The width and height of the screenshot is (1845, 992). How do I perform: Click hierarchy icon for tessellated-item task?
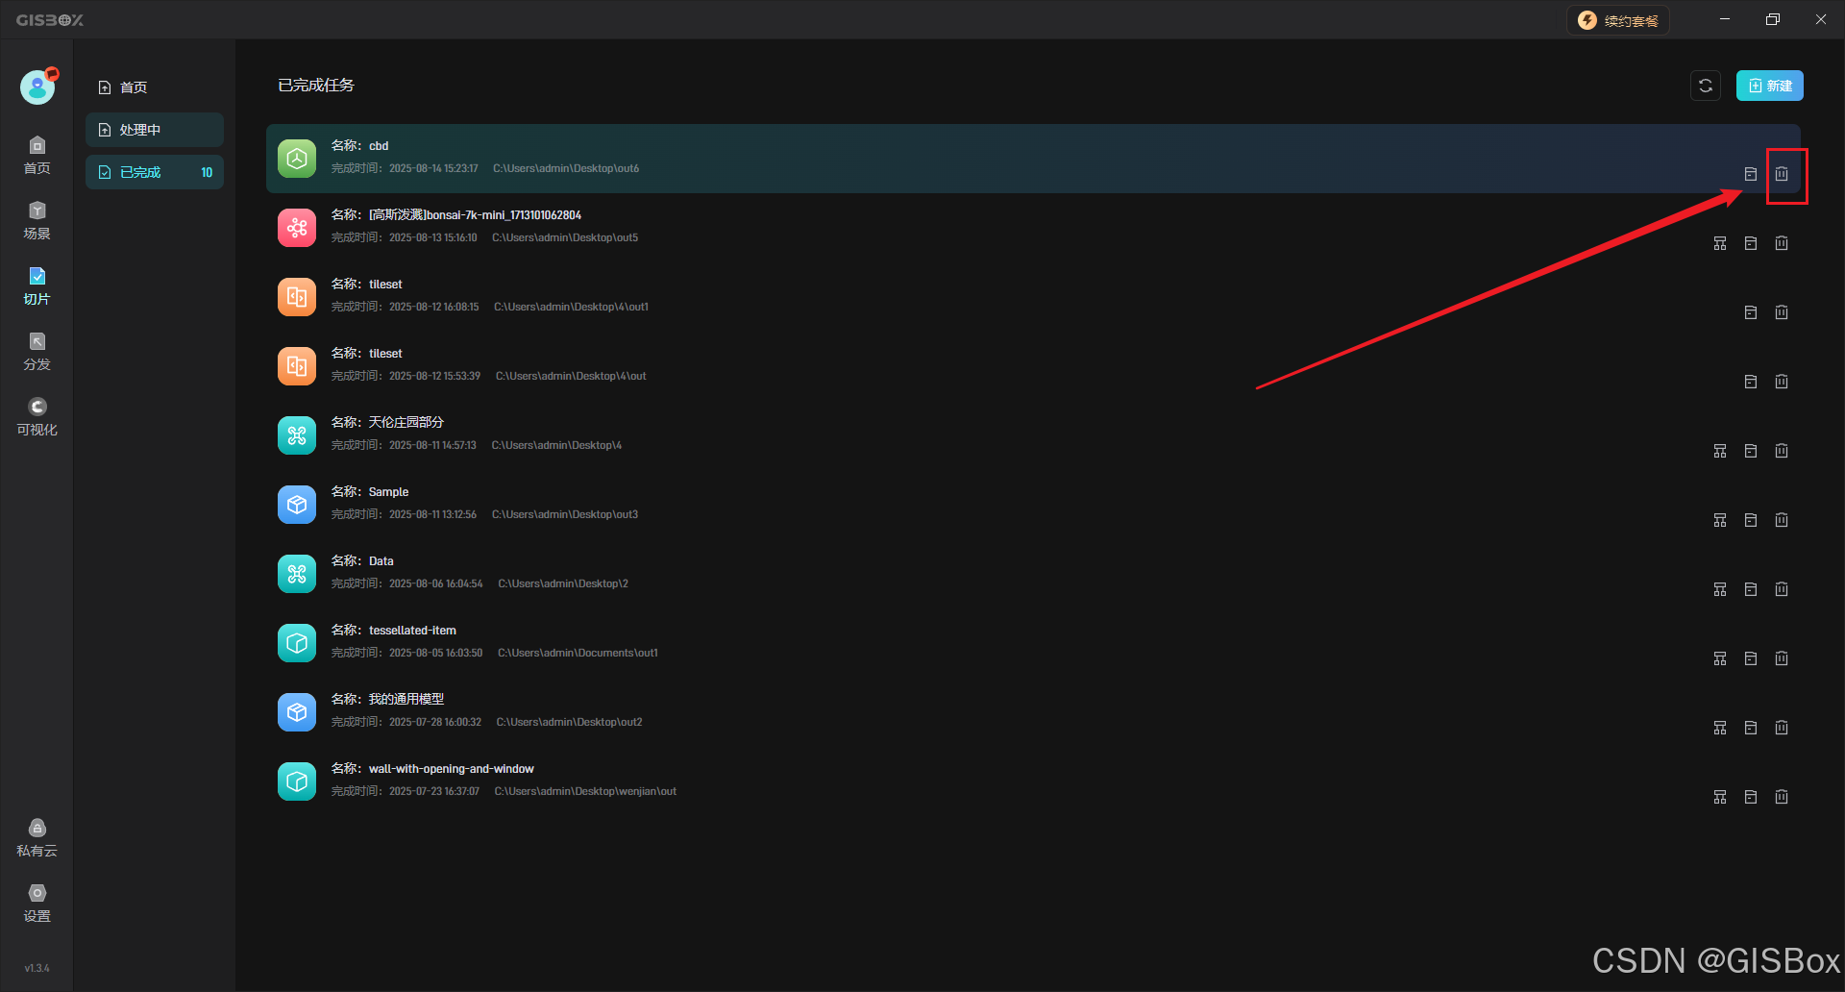(1720, 658)
